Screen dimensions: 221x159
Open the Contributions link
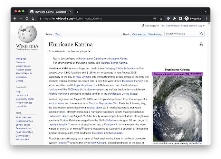point(173,25)
